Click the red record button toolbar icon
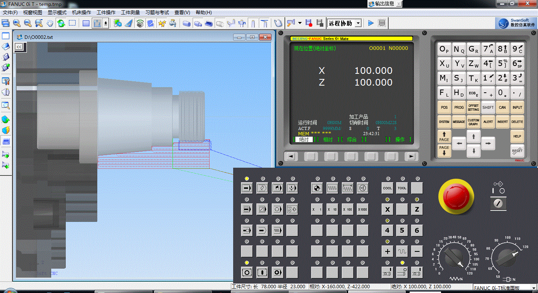Screen dimensions: 538x293 (309, 23)
